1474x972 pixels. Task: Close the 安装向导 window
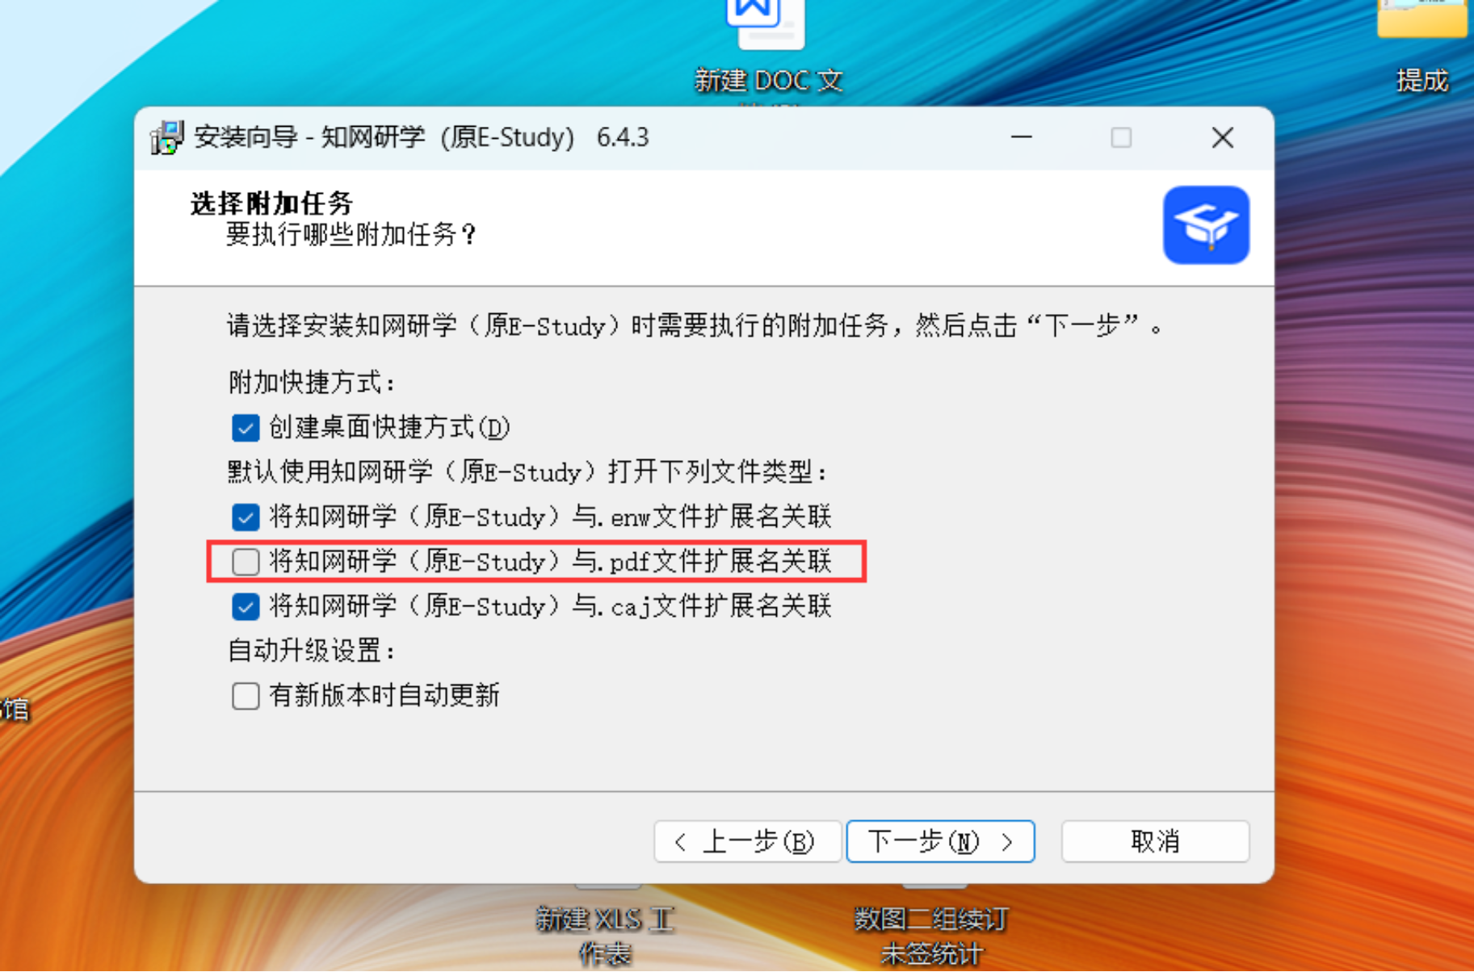click(x=1223, y=138)
